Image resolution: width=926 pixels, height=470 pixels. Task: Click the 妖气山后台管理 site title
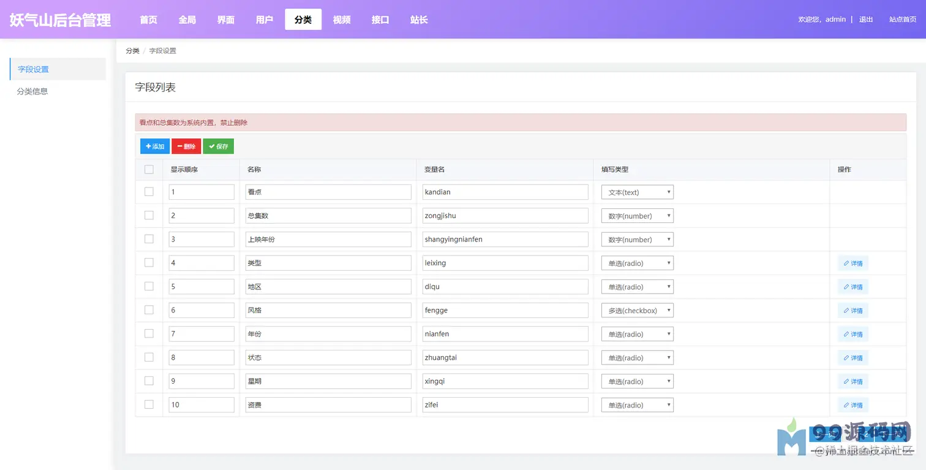(x=60, y=20)
